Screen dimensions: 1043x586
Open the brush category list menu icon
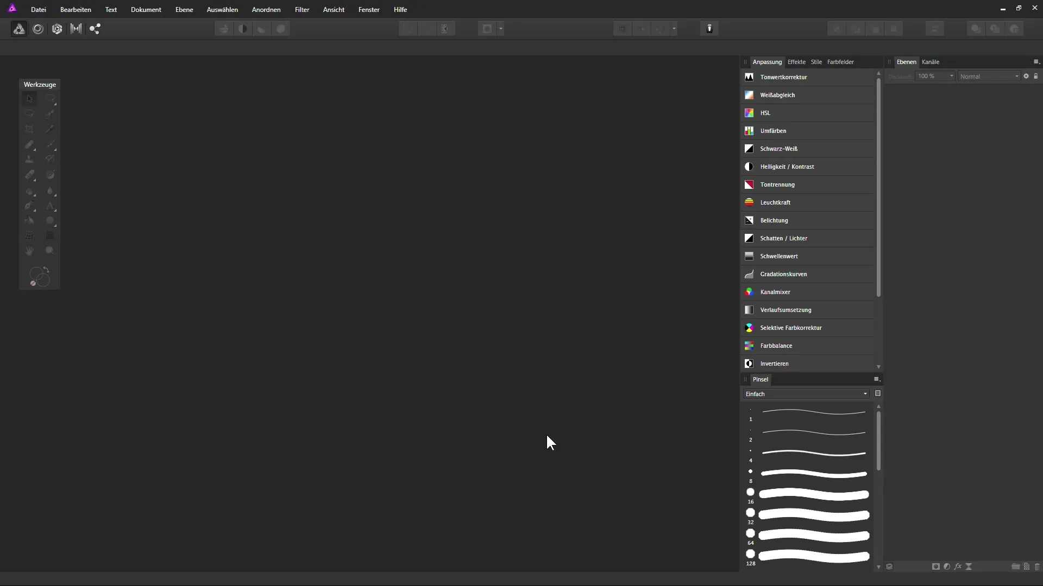click(878, 393)
